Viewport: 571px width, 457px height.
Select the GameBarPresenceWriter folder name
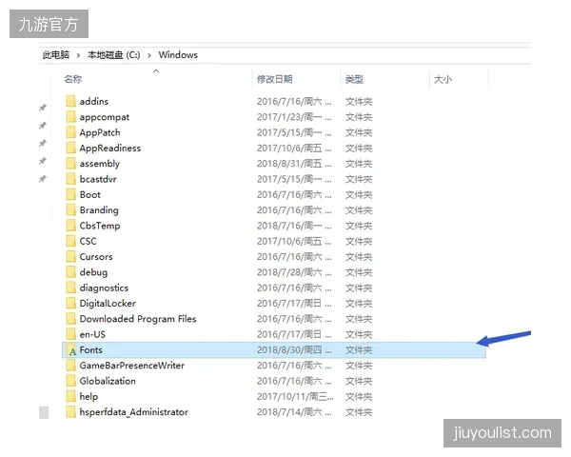(132, 366)
